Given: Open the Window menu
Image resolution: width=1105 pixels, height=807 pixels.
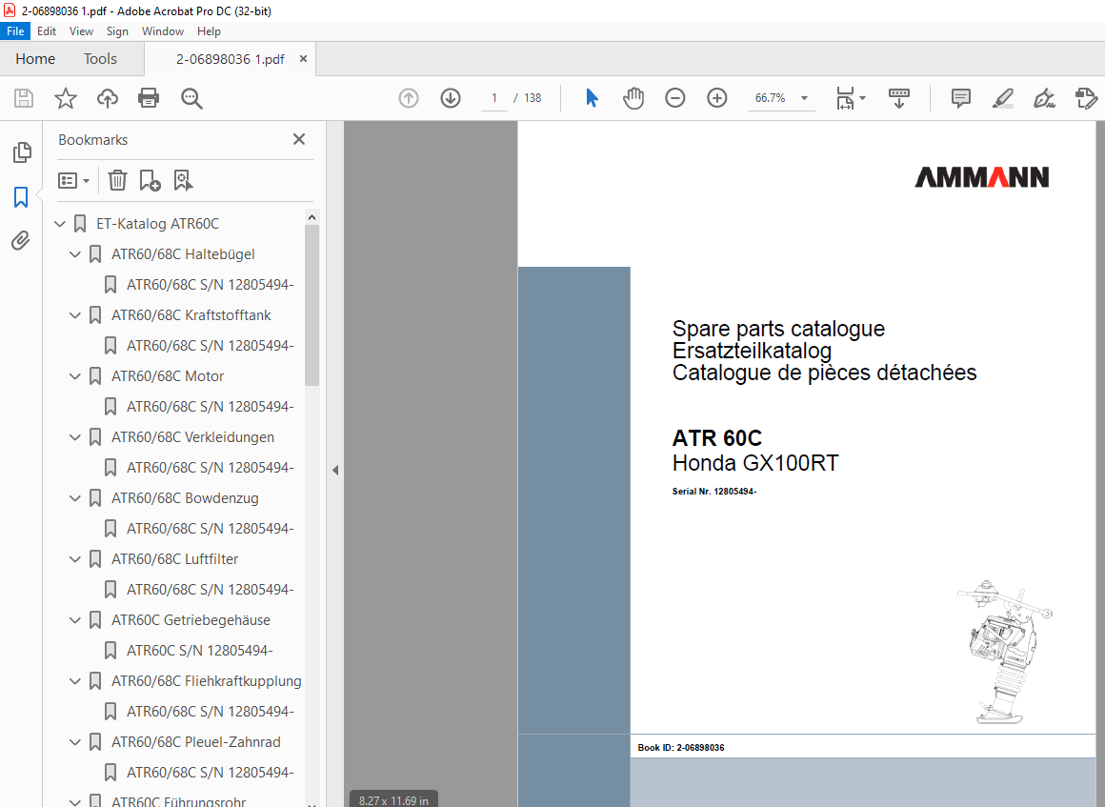Looking at the screenshot, I should coord(163,31).
